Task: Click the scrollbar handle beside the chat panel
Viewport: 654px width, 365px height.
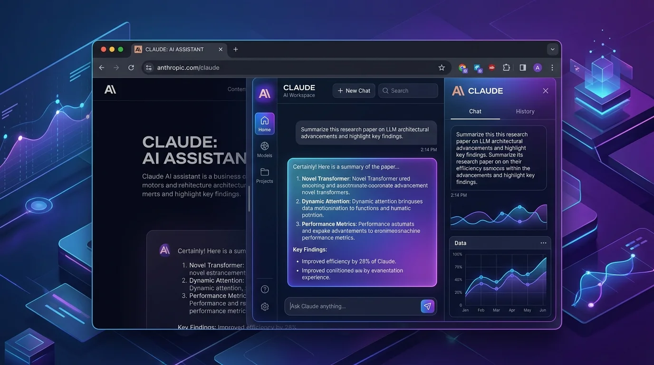Action: [249, 199]
